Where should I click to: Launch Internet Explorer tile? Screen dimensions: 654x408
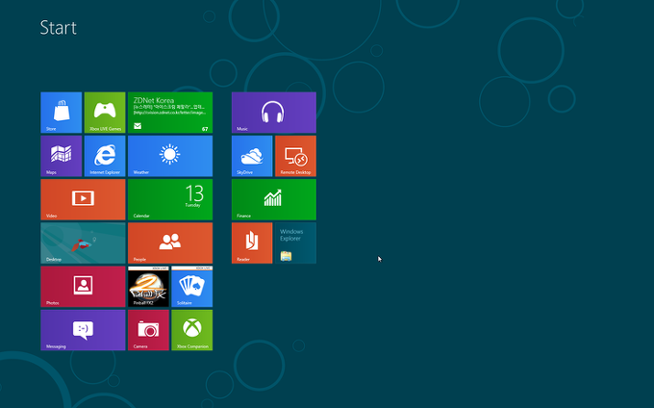point(105,156)
